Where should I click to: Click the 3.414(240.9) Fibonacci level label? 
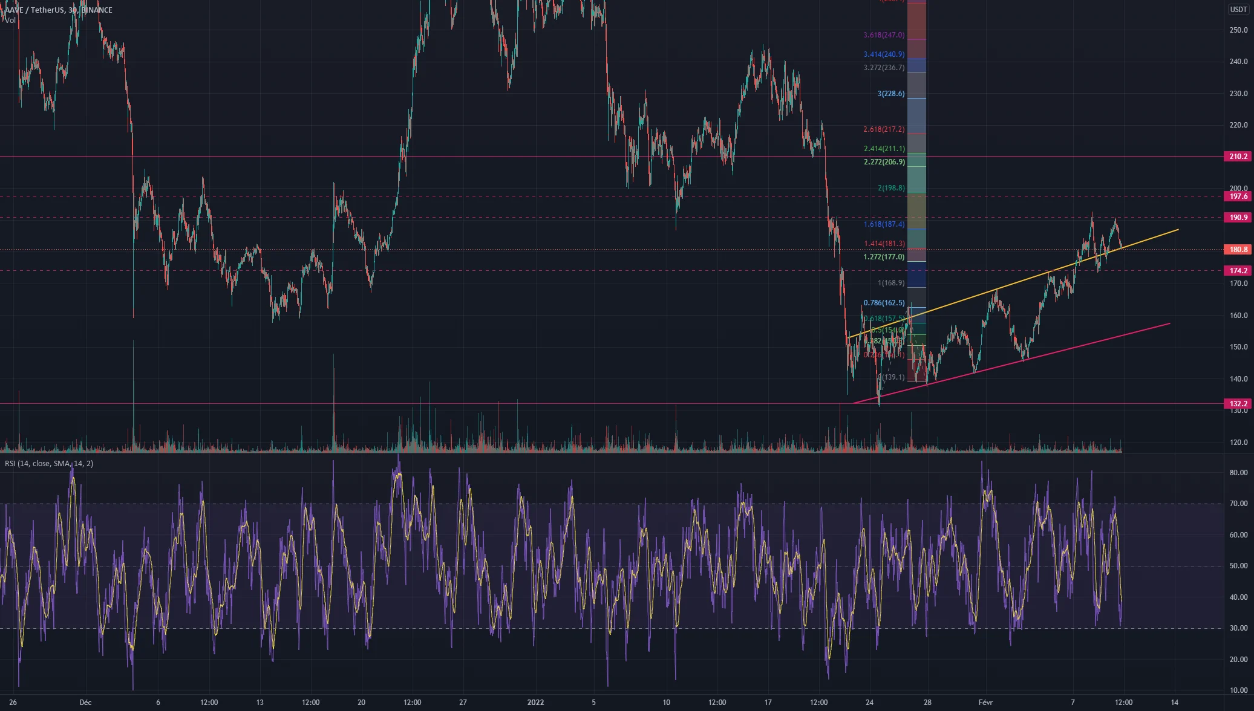[x=884, y=54]
